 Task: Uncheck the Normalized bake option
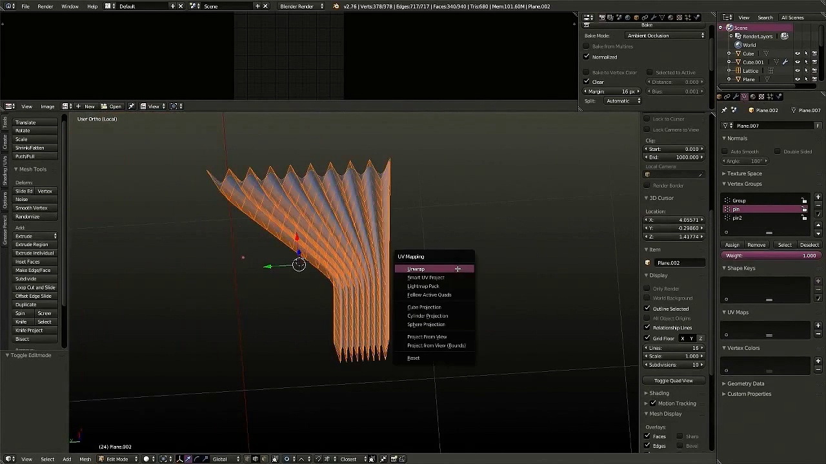click(587, 57)
